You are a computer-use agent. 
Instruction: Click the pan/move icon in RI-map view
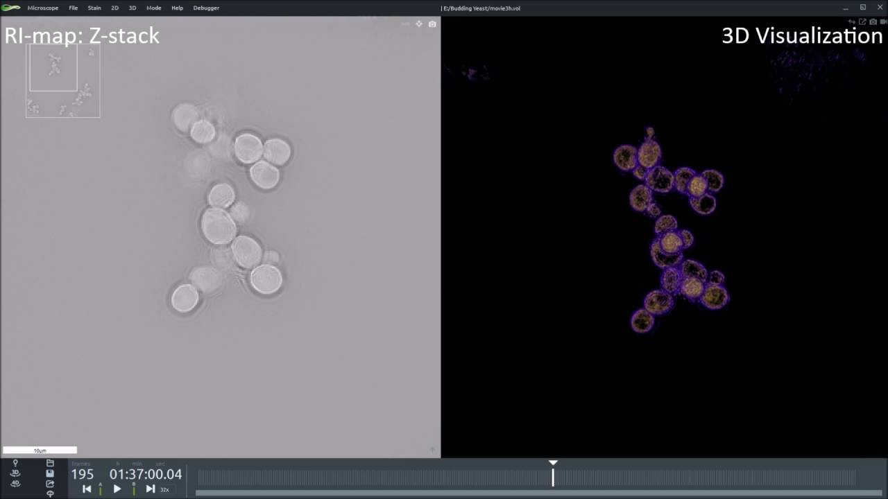pos(419,24)
